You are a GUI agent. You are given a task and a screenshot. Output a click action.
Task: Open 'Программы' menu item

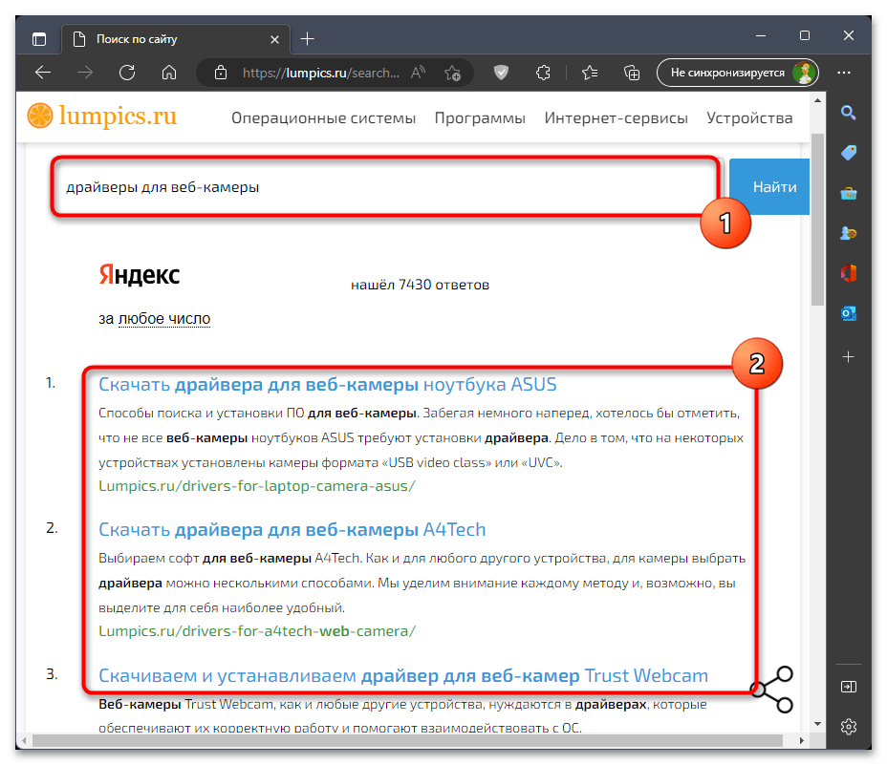click(x=480, y=118)
